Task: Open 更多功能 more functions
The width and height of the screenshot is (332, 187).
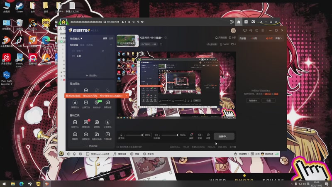Action: pos(91,146)
